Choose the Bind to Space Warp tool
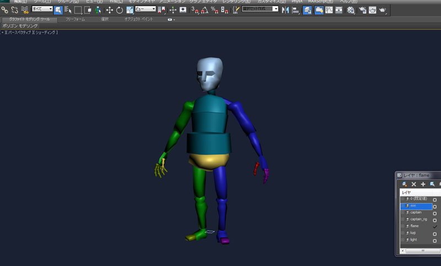This screenshot has width=441, height=266. (x=25, y=10)
